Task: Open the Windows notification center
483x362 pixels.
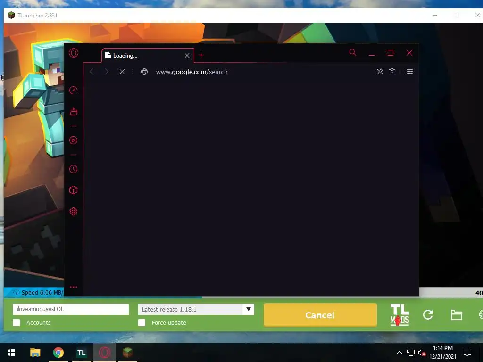Action: 467,353
